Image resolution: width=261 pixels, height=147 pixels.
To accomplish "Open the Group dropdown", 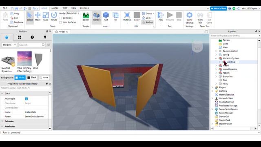I will coord(148,13).
